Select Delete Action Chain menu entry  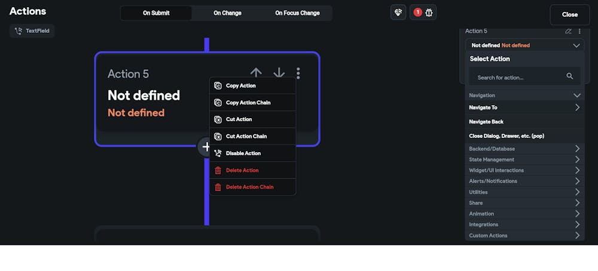(x=253, y=187)
